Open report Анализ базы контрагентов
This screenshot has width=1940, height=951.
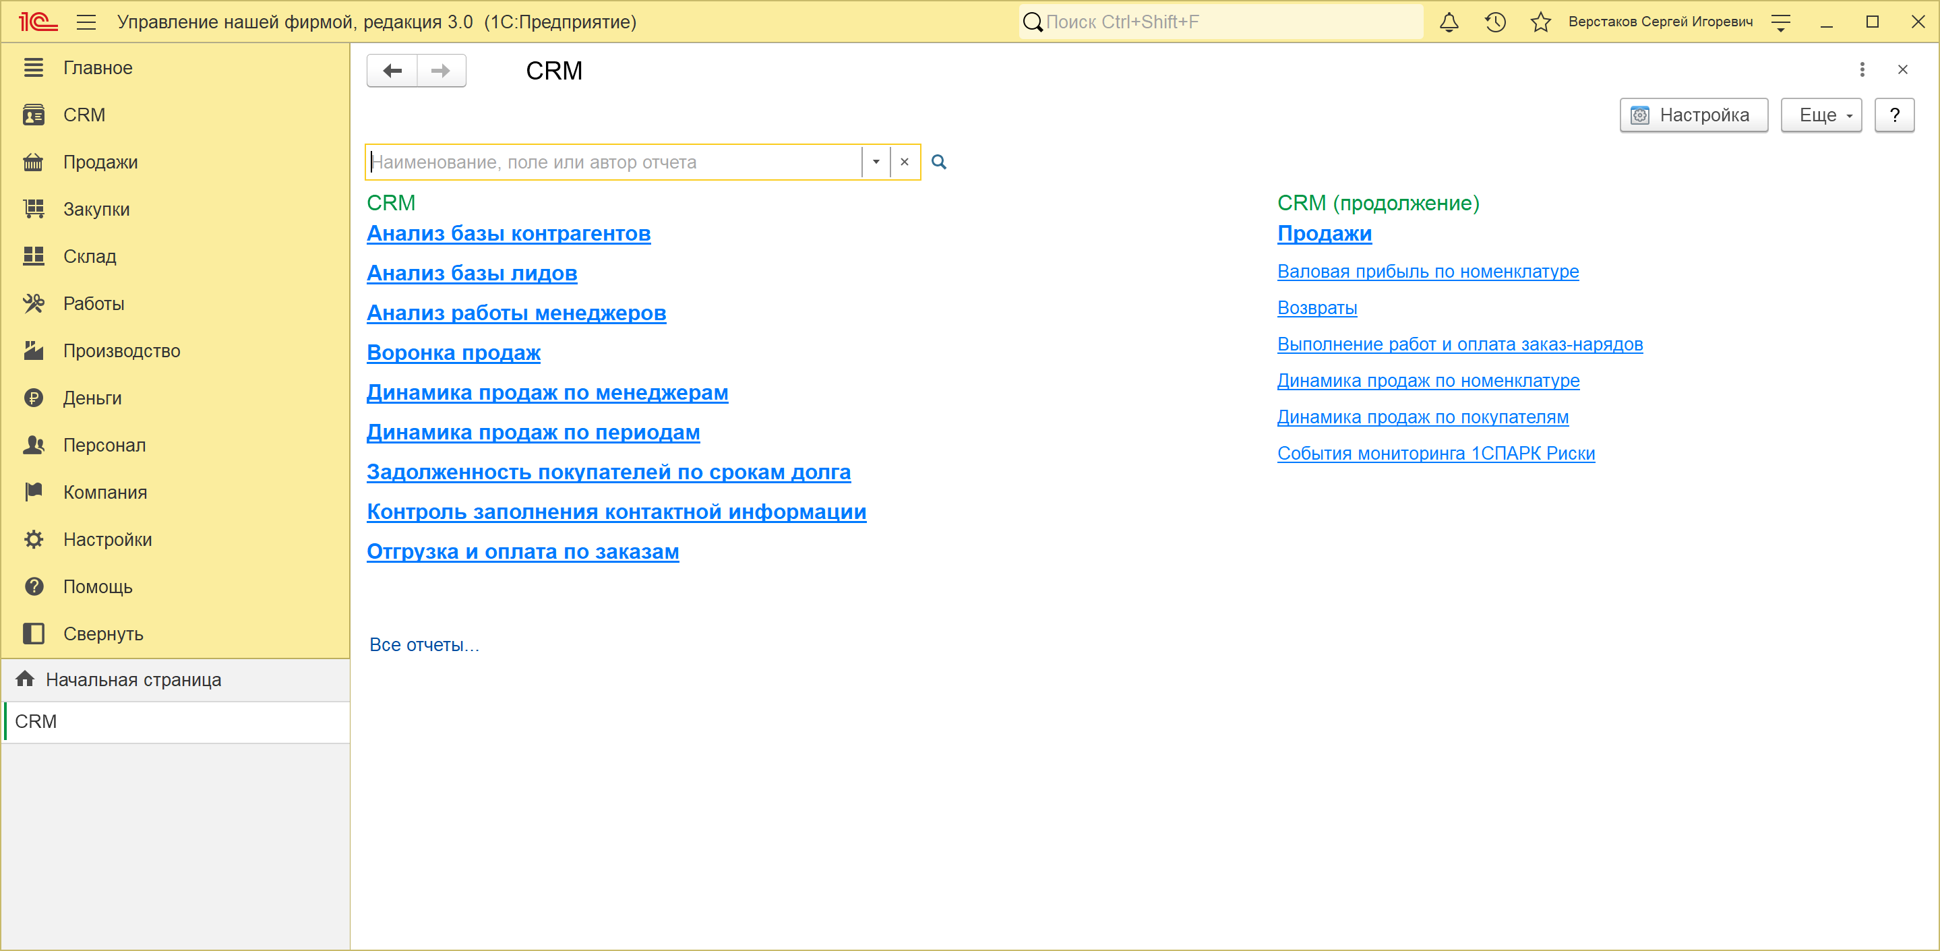tap(508, 233)
